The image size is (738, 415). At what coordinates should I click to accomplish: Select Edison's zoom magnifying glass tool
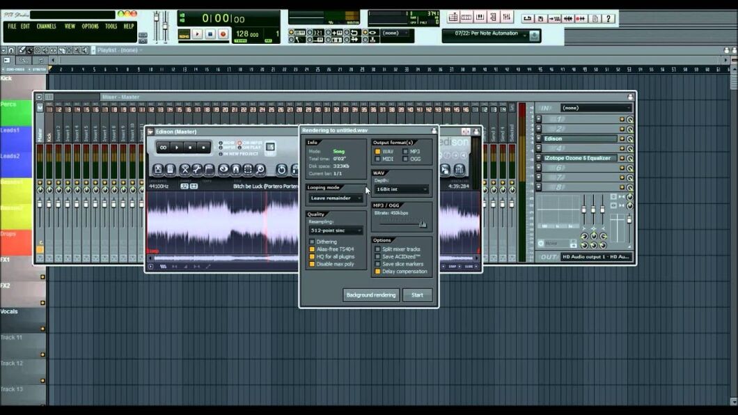point(260,170)
